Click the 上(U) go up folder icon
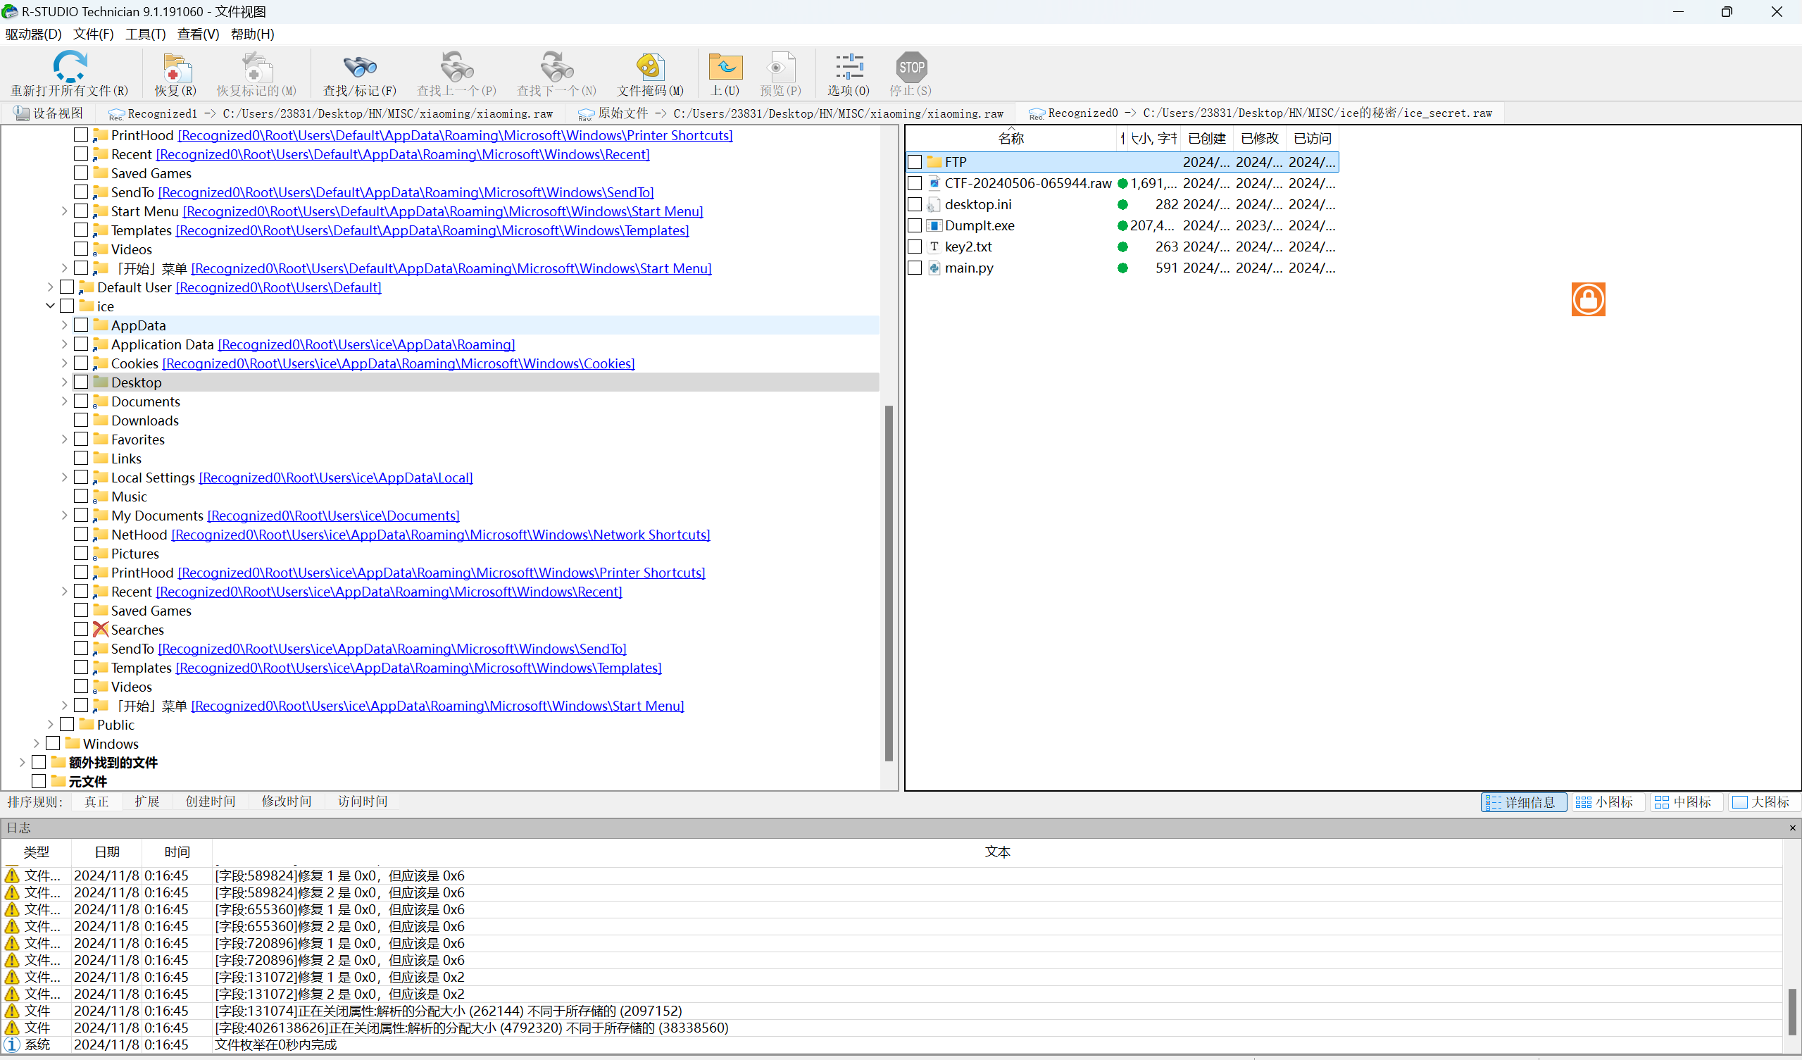The height and width of the screenshot is (1060, 1802). [725, 66]
